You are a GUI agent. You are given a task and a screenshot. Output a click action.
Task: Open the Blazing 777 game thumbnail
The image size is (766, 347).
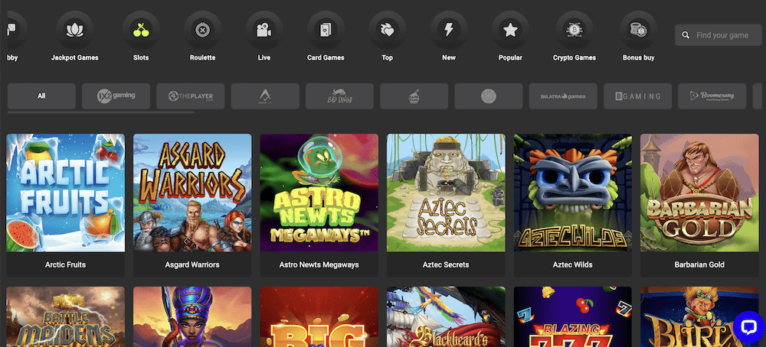click(x=572, y=316)
